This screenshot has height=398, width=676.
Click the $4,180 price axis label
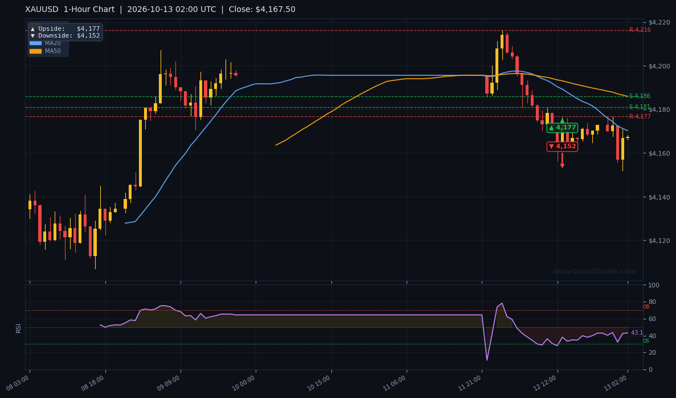tap(659, 109)
